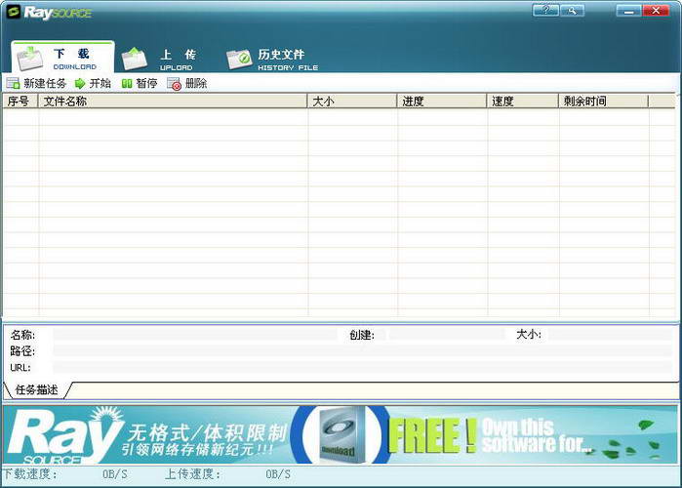Switch to the Upload (上传) tab
Screen dimensions: 682x488
click(x=160, y=59)
